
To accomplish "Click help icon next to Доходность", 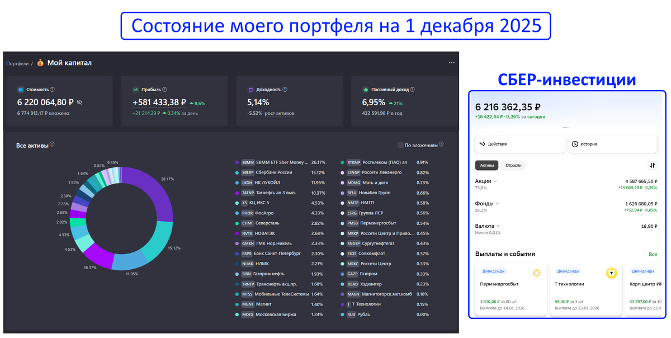I will 285,90.
